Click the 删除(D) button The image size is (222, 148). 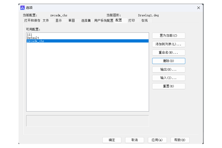[x=169, y=61]
